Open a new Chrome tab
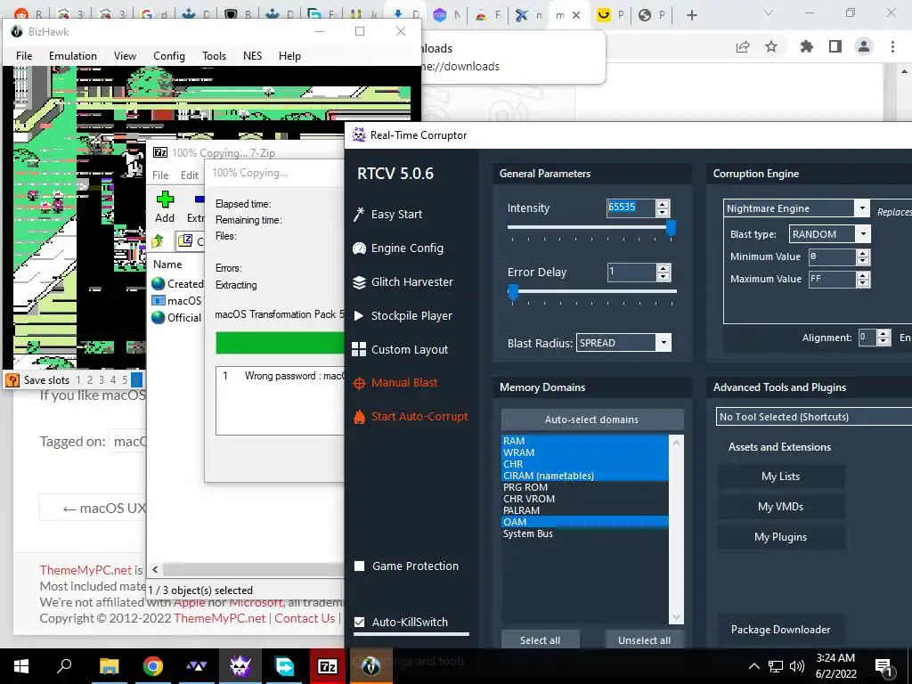This screenshot has height=684, width=912. pos(691,15)
